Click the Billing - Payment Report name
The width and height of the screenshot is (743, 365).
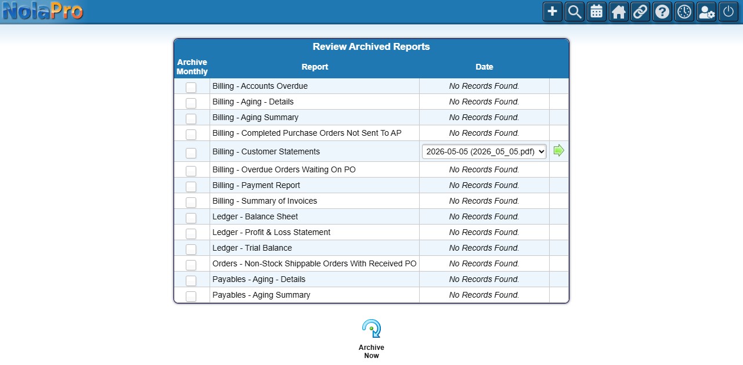tap(256, 185)
